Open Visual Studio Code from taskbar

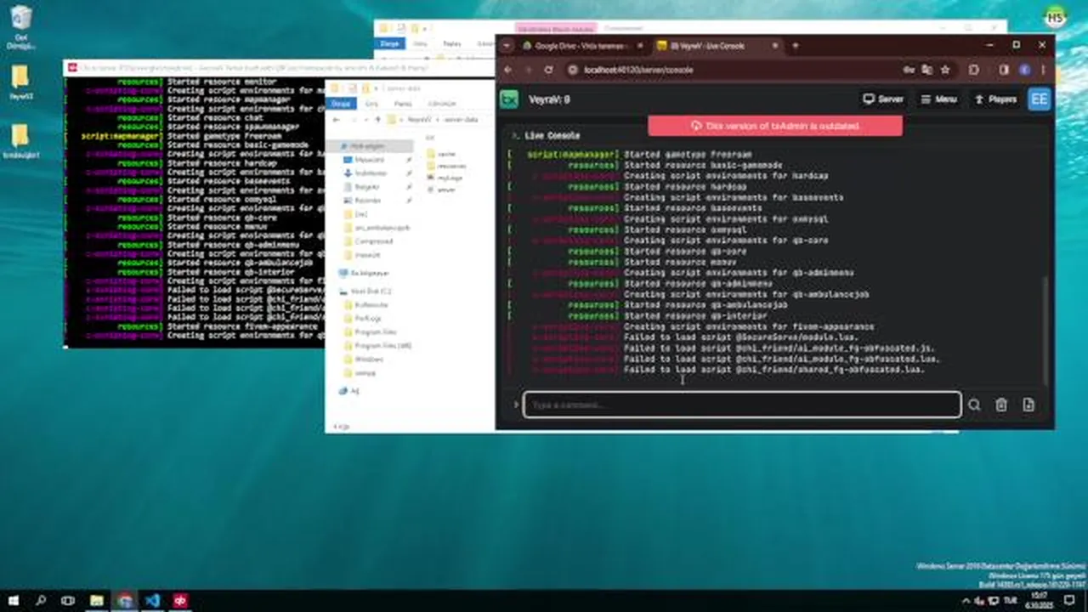click(152, 600)
